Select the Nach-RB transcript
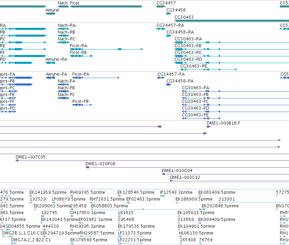This screenshot has width=289, height=245. pos(63,36)
